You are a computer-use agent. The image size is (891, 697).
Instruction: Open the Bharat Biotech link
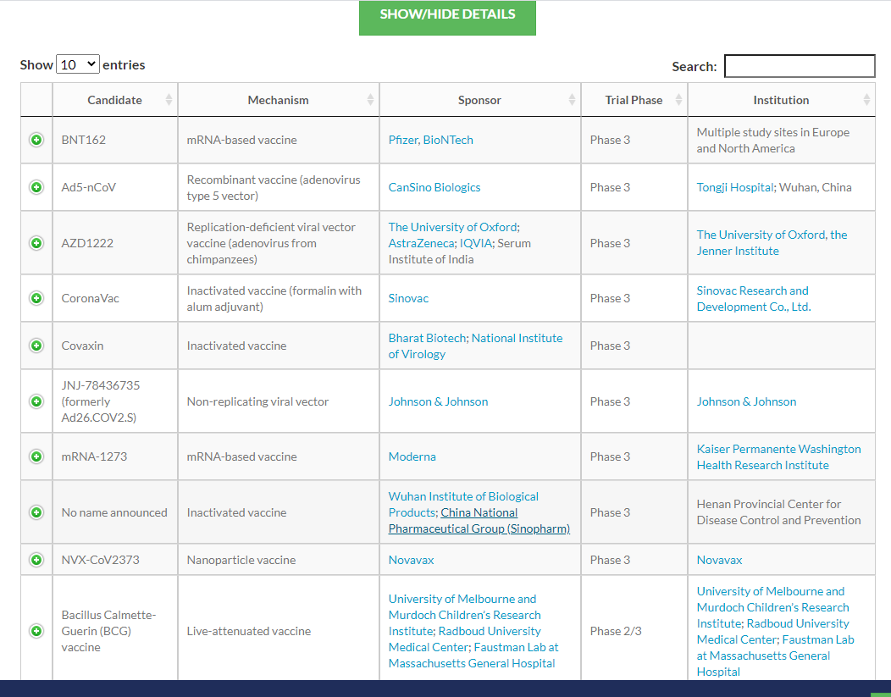(x=427, y=338)
